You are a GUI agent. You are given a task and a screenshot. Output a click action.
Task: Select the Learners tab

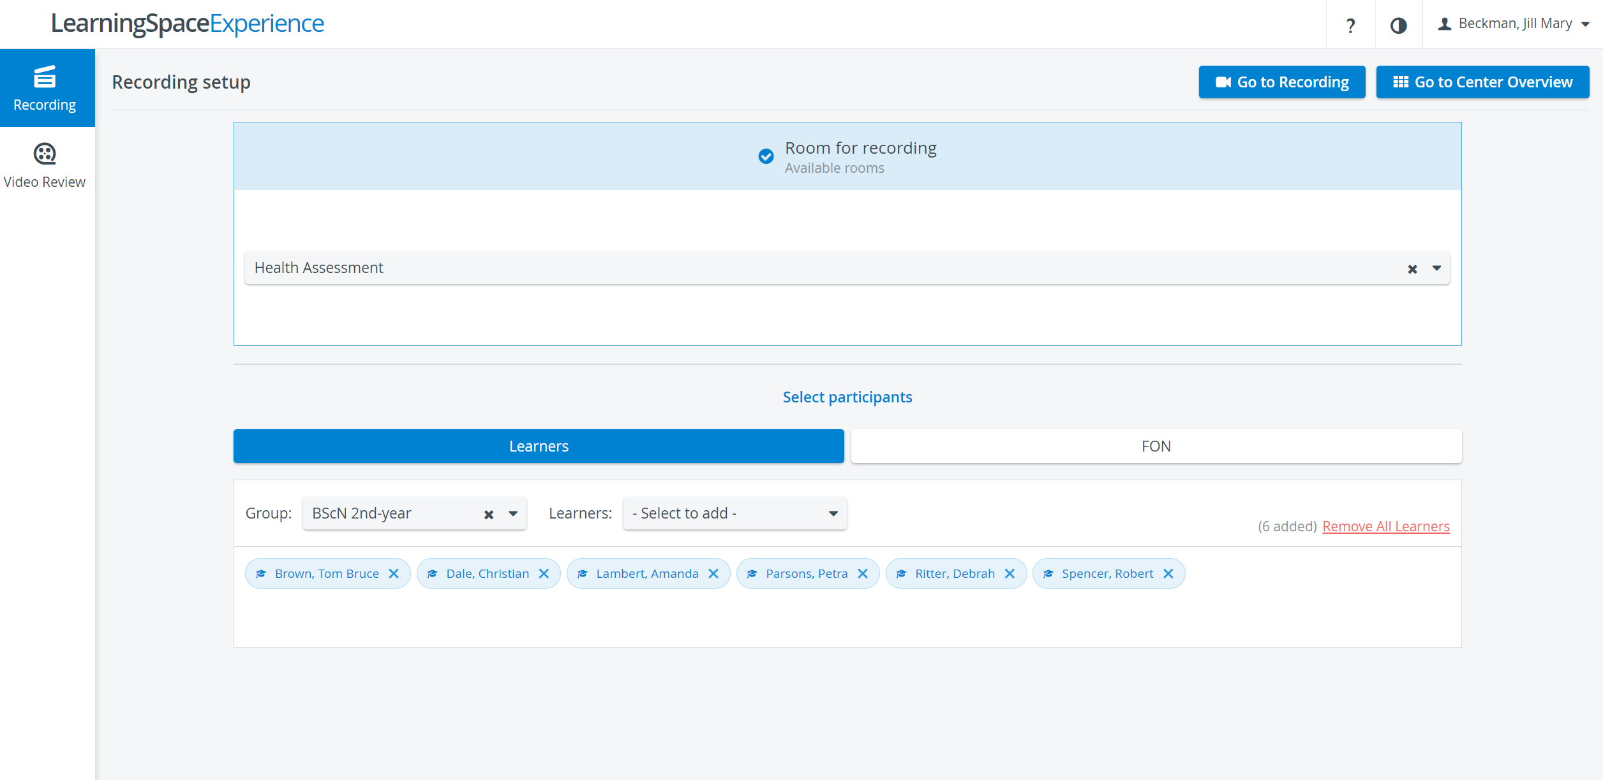point(539,446)
